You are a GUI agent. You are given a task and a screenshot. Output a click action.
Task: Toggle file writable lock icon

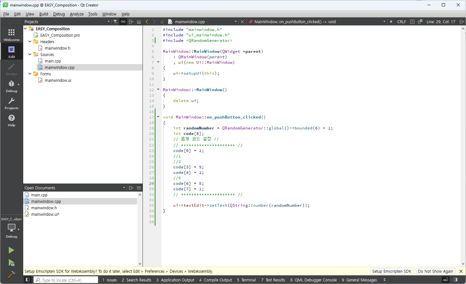(162, 22)
